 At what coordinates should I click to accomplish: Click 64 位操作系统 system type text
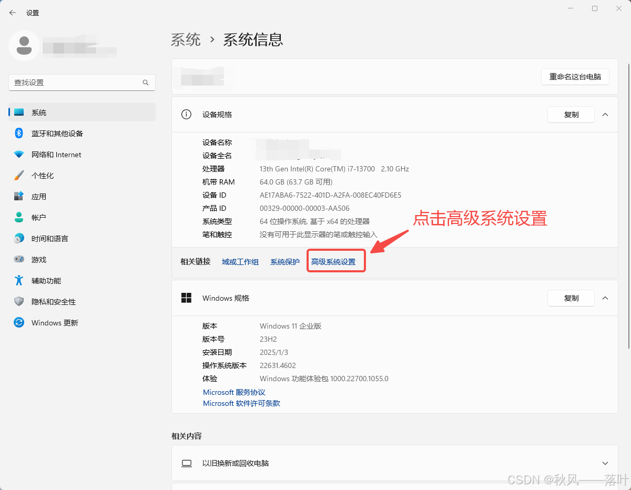pos(314,221)
